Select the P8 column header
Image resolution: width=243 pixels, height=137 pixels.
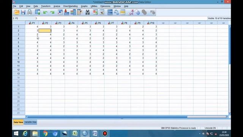coord(124,23)
